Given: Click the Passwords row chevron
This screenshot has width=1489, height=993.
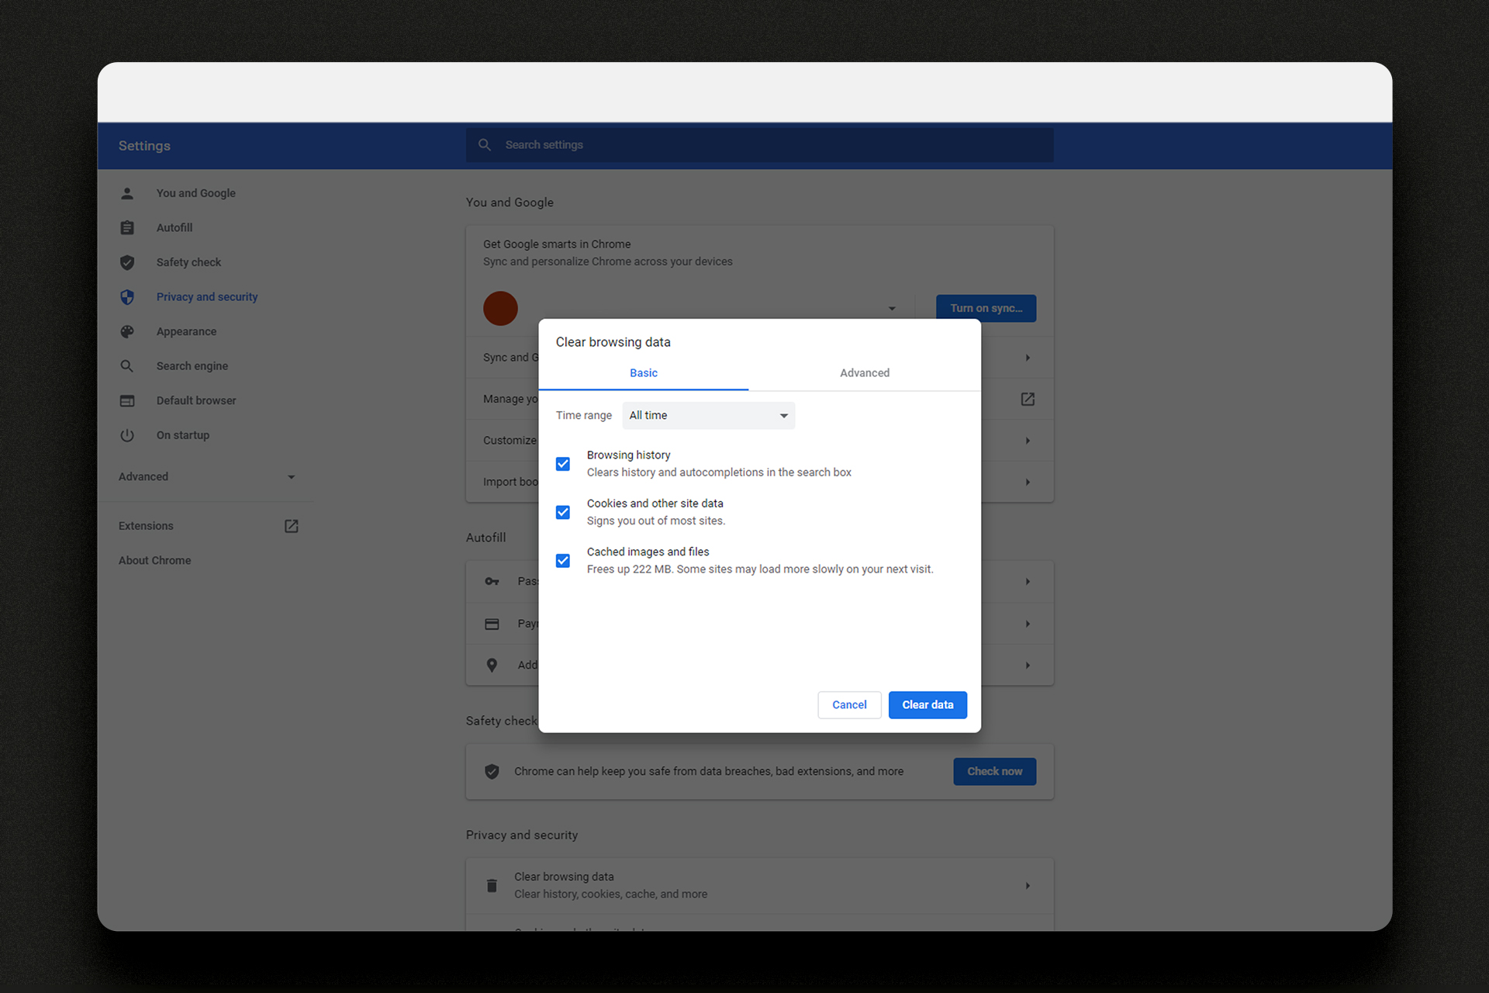Looking at the screenshot, I should tap(1028, 581).
